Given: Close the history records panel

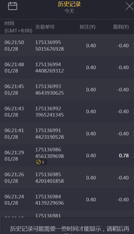Looking at the screenshot, I should 130,6.
